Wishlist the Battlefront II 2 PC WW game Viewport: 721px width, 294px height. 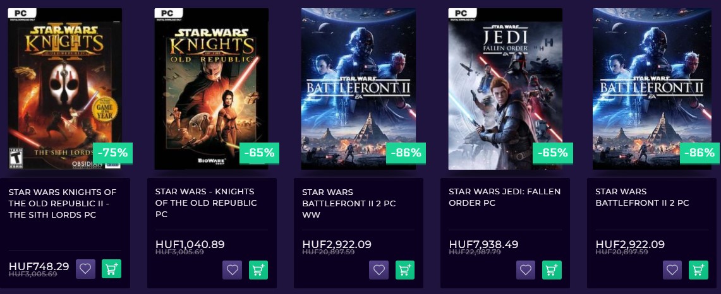coord(379,270)
